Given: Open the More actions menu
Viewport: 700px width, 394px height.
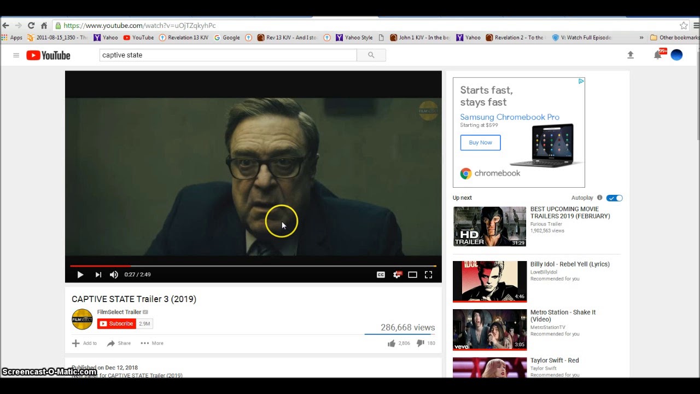Looking at the screenshot, I should click(152, 343).
